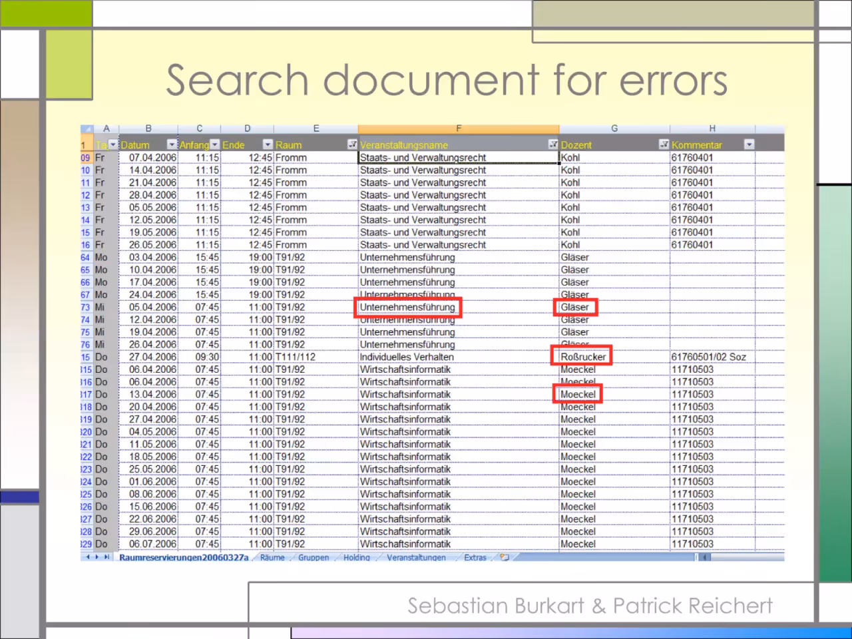This screenshot has height=639, width=852.
Task: Open the Veranstaltungsname filter dropdown
Action: click(553, 144)
